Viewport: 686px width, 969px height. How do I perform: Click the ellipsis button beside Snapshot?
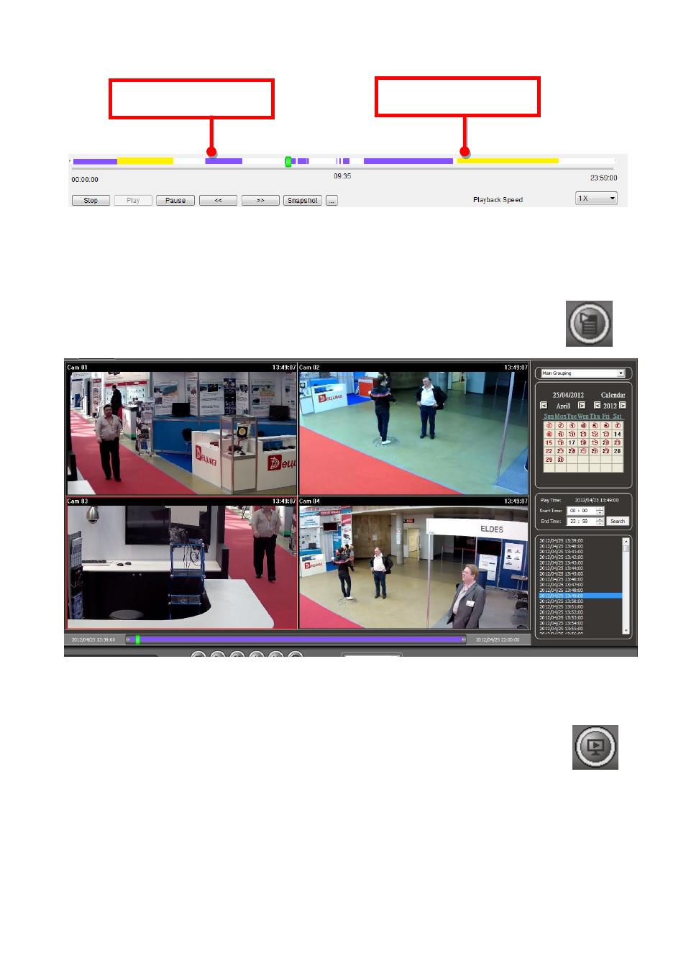click(x=331, y=201)
